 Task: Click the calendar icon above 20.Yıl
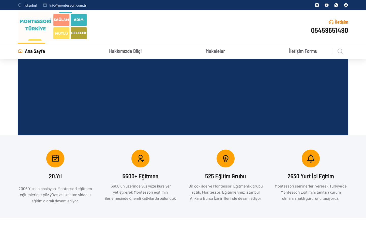(55, 159)
